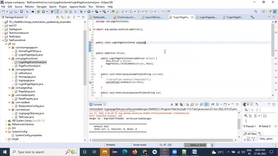Click the Coverage launch icon in toolbar
The height and width of the screenshot is (156, 278).
pos(96,12)
